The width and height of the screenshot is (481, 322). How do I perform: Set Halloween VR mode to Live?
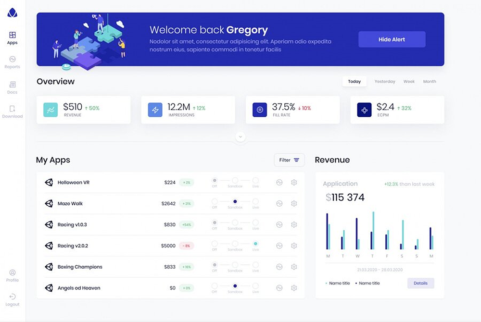point(255,181)
